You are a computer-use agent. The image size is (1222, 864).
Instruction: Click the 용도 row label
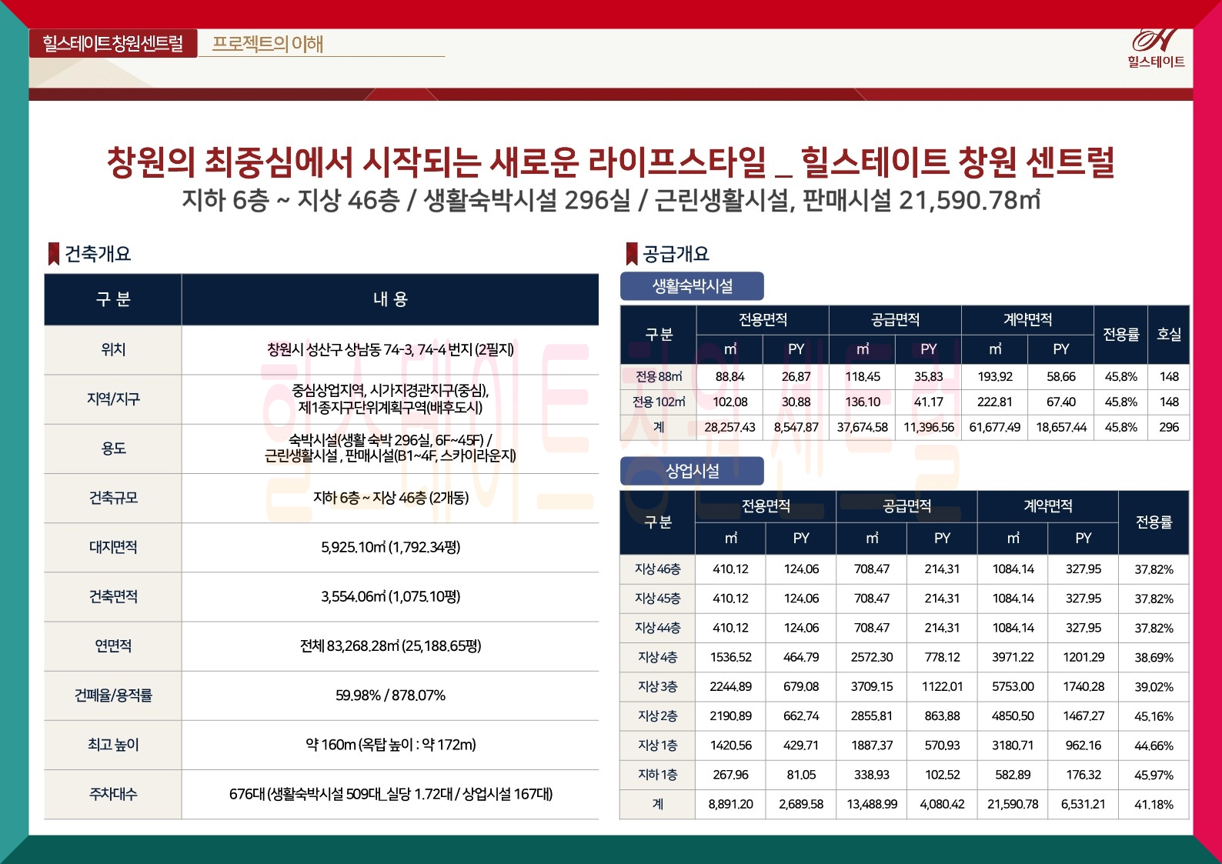point(113,448)
